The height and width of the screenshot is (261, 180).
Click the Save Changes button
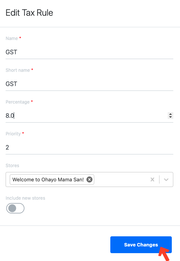coord(141,245)
